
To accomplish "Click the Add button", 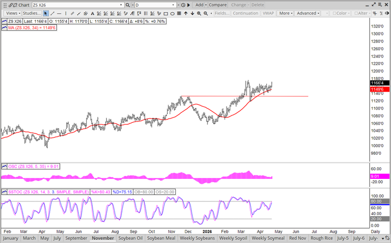I will tap(199, 5).
